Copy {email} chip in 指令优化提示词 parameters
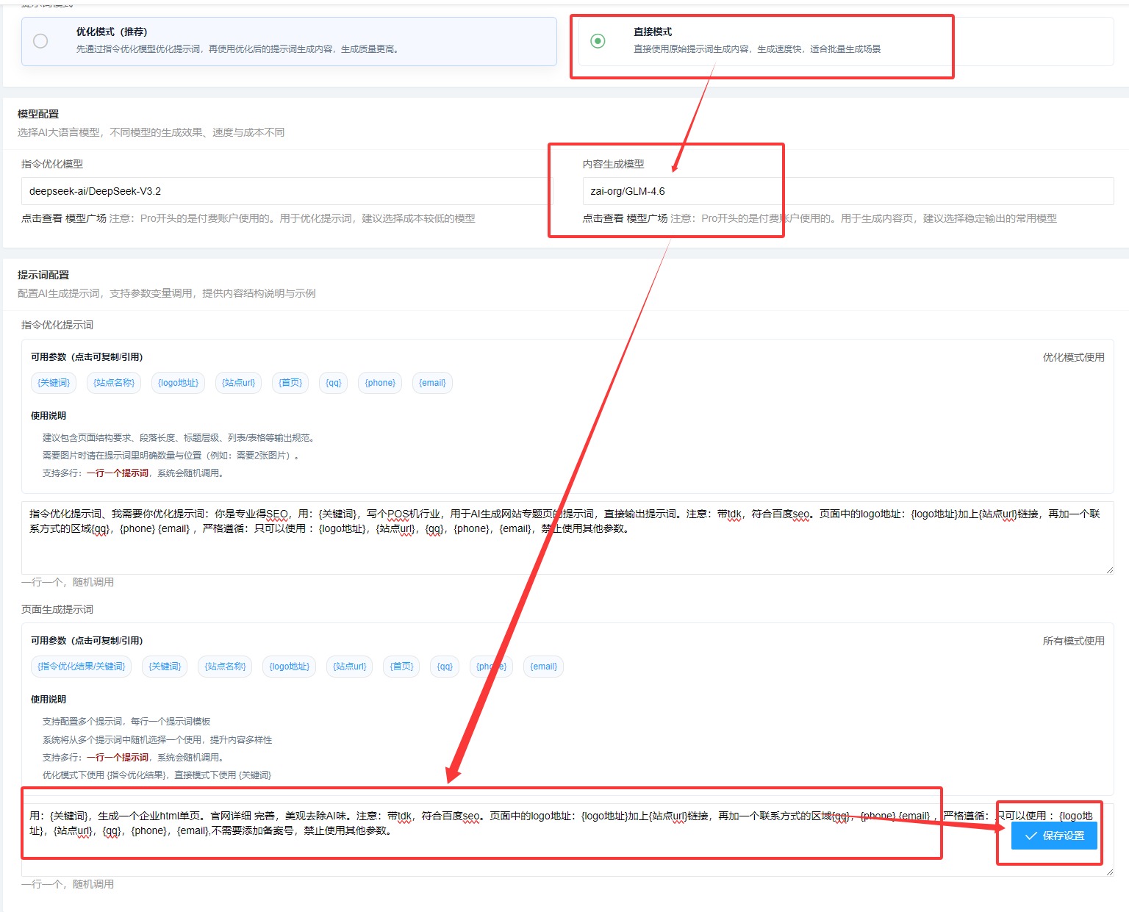The height and width of the screenshot is (912, 1129). click(432, 383)
